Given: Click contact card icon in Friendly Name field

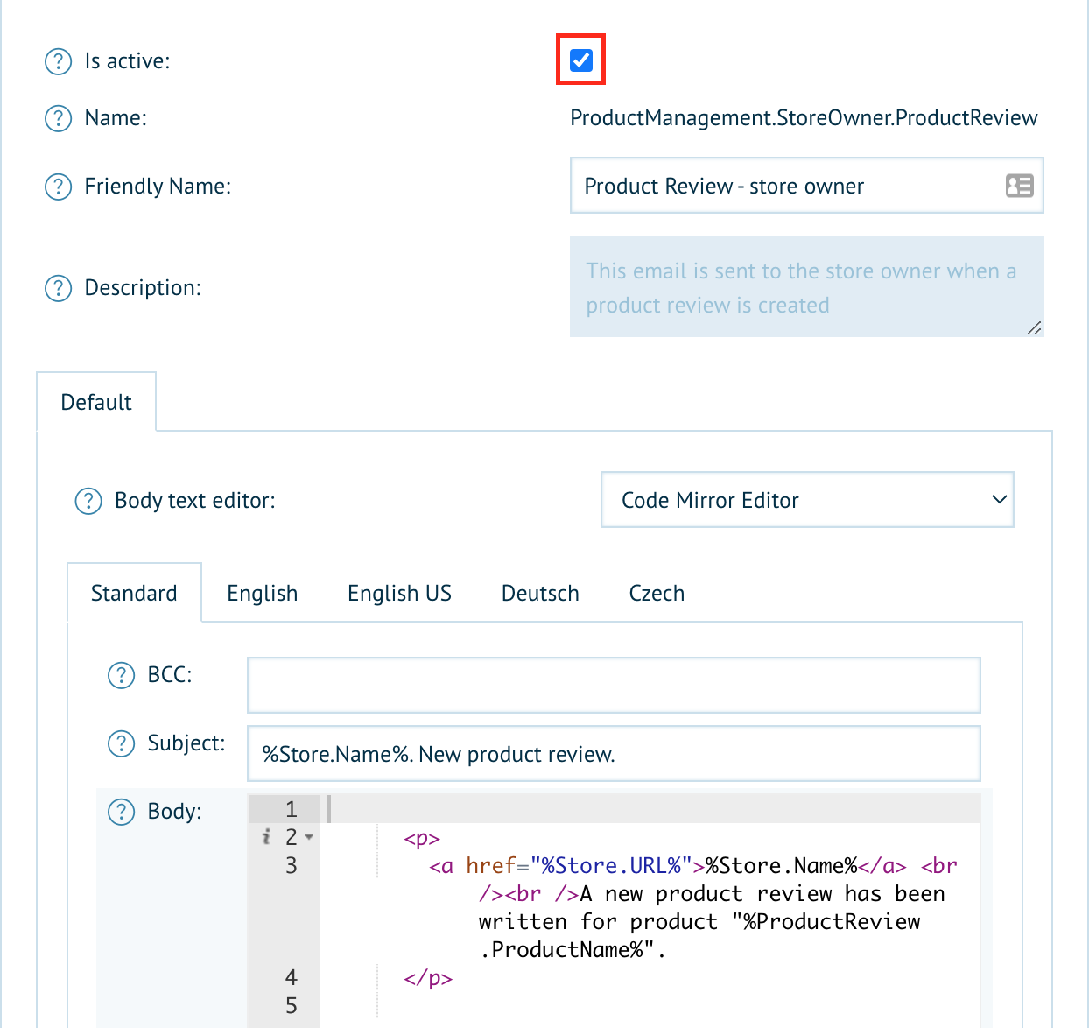Looking at the screenshot, I should tap(1019, 186).
